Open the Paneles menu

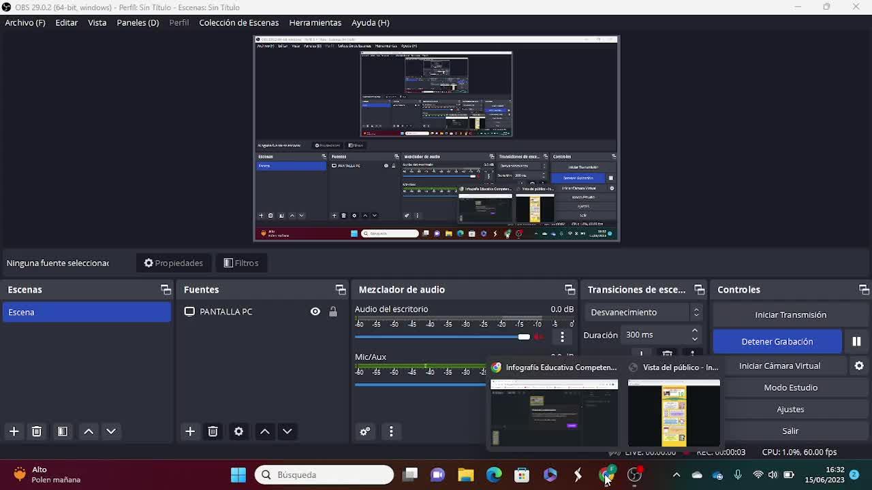[x=138, y=22]
